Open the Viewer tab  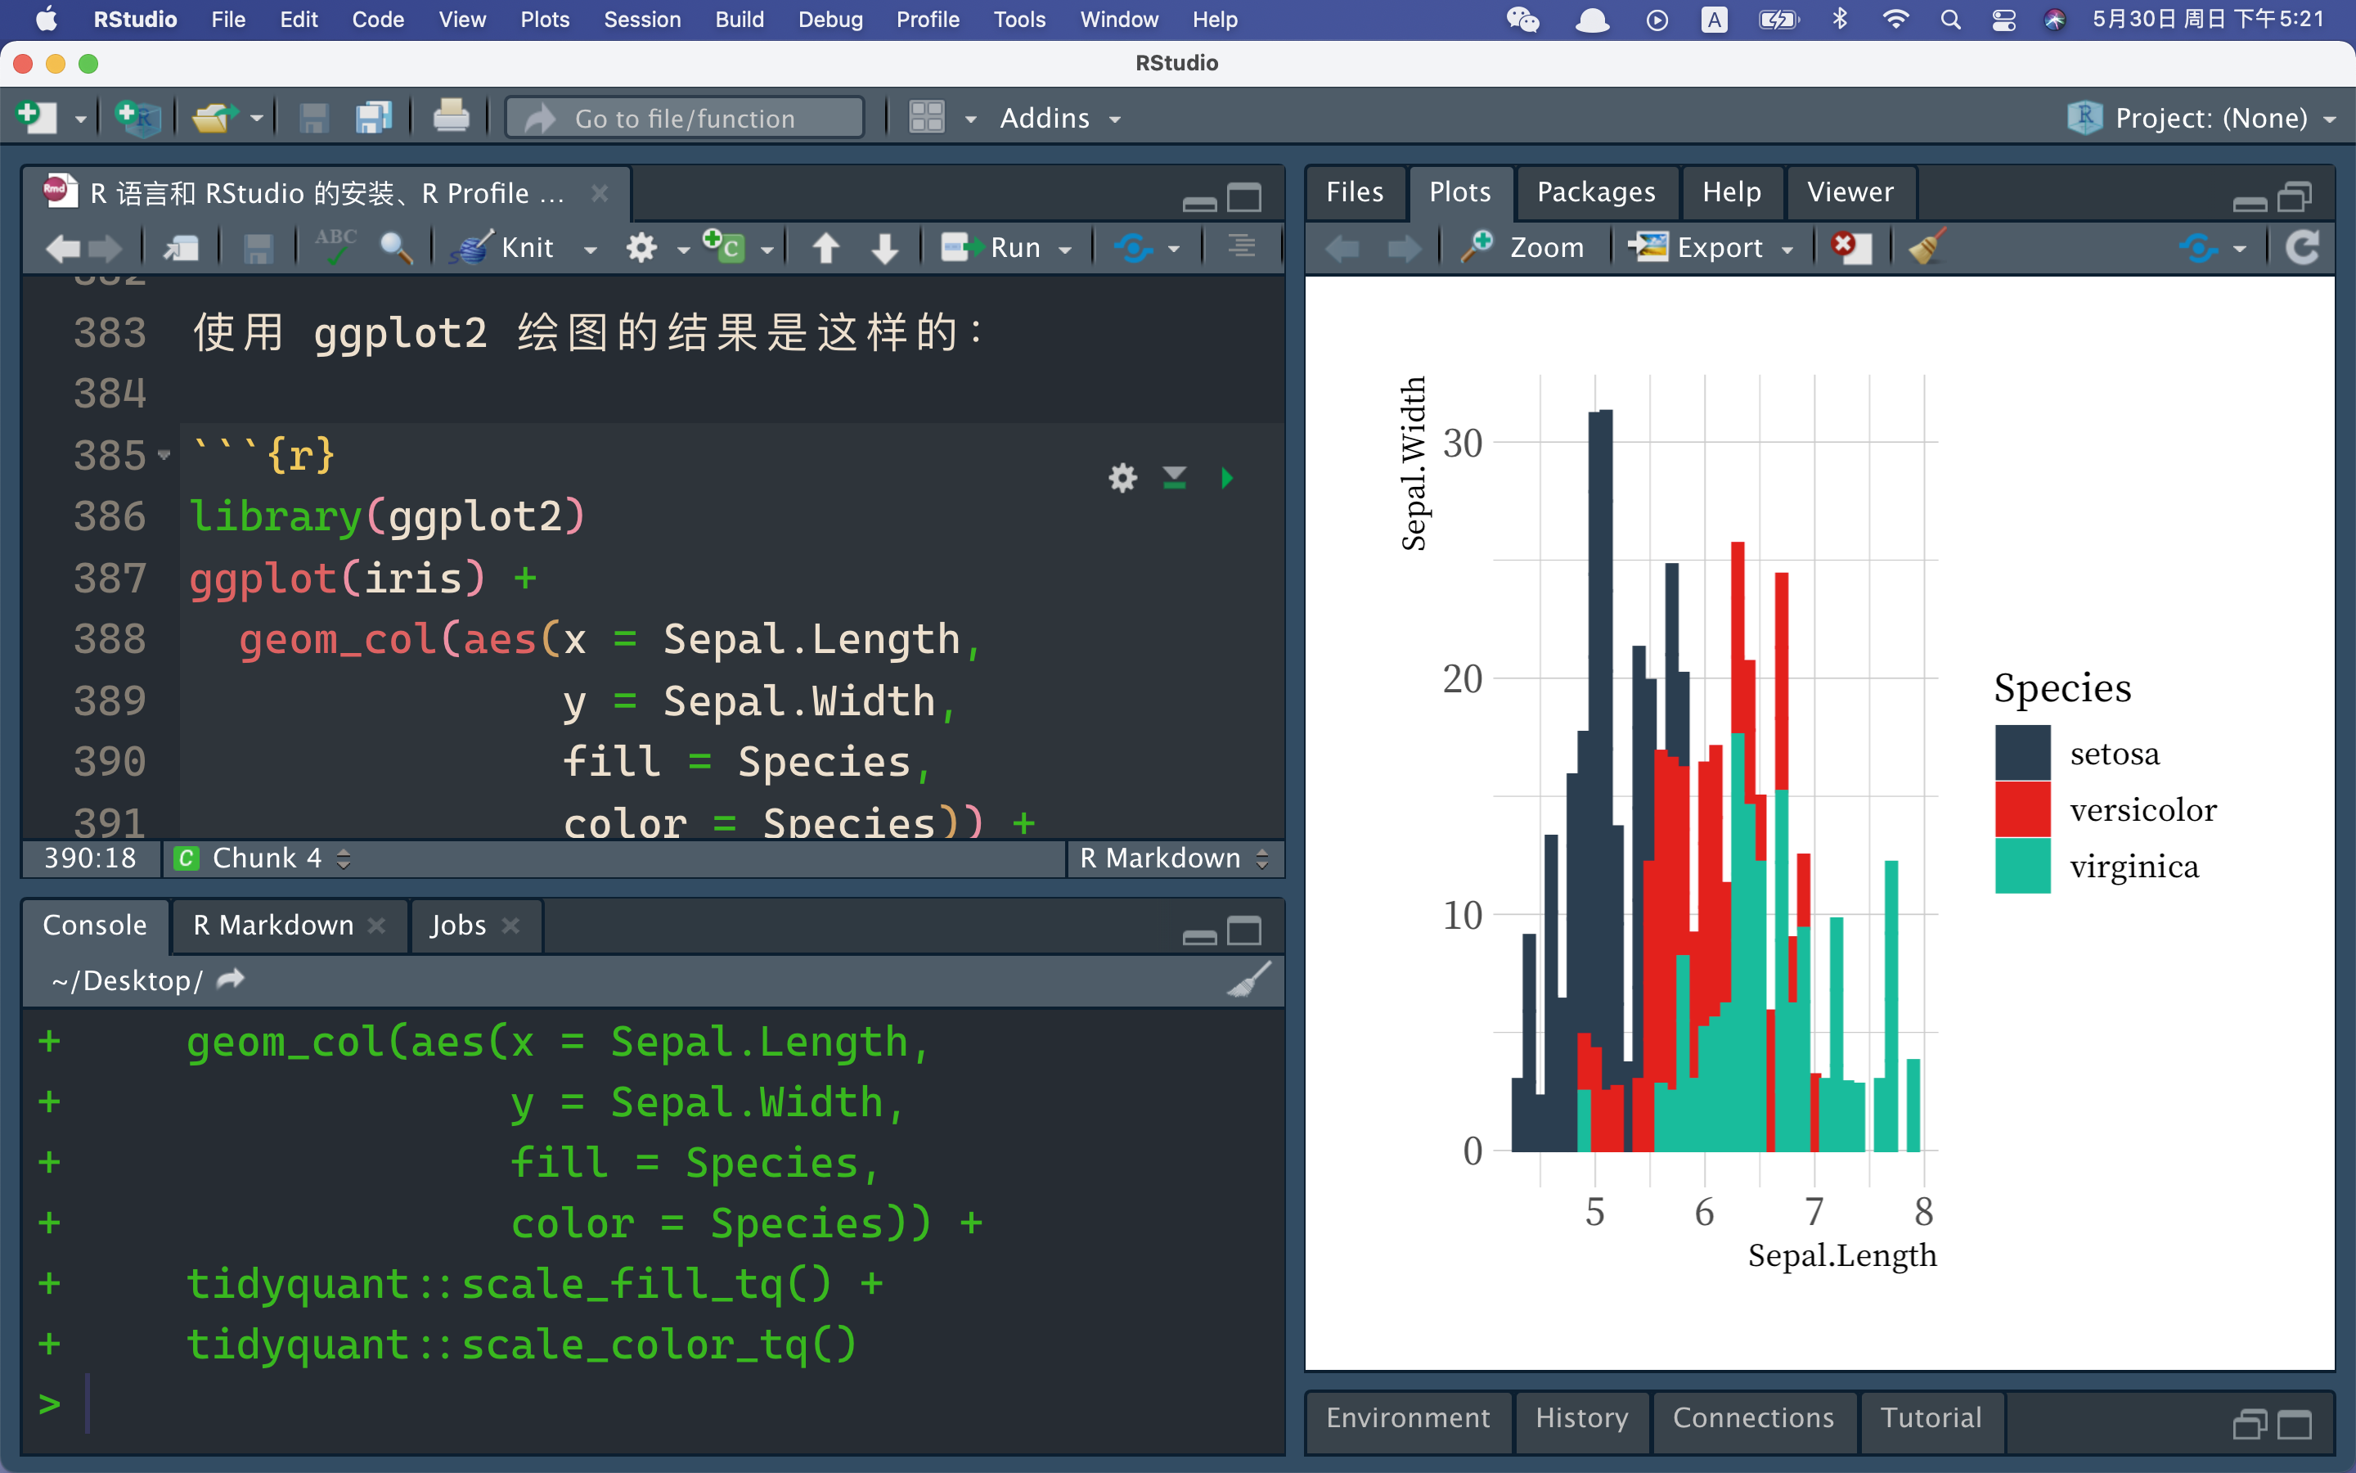(1850, 192)
